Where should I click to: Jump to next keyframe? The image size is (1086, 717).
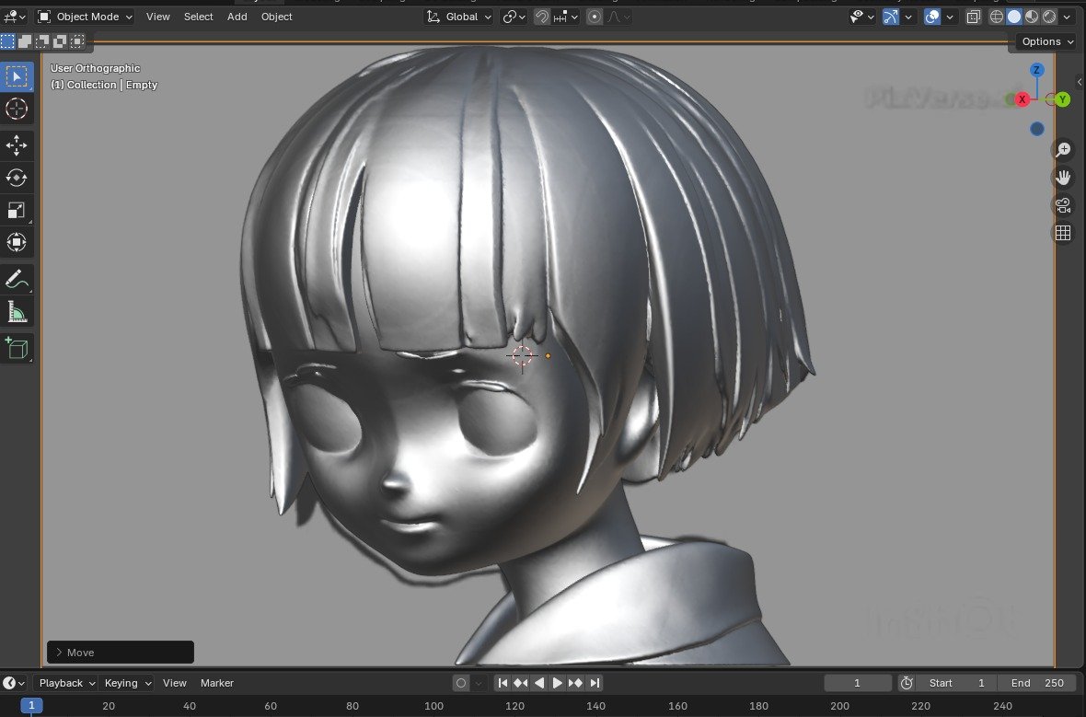[575, 683]
